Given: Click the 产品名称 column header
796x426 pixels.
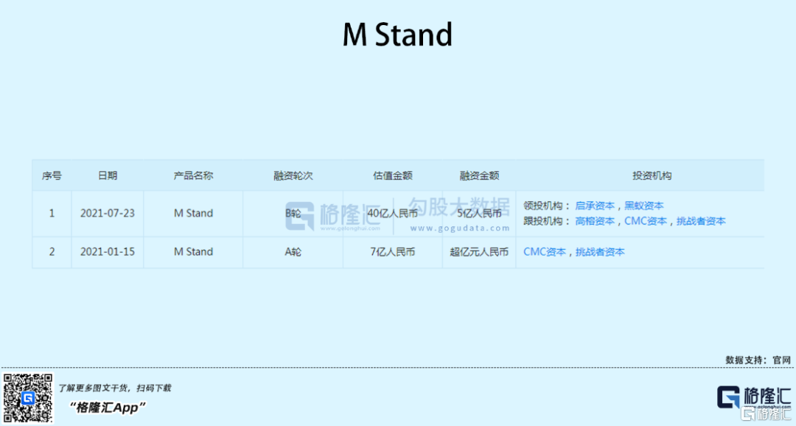Looking at the screenshot, I should pos(193,175).
